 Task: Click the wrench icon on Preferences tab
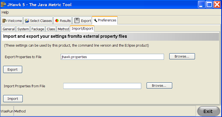(95, 20)
